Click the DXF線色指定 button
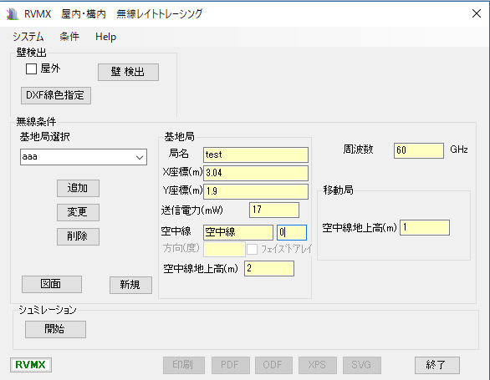The image size is (490, 380). 56,95
